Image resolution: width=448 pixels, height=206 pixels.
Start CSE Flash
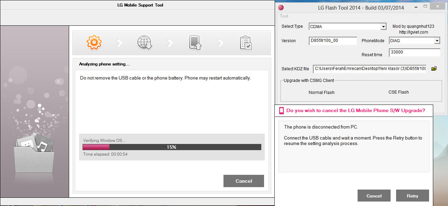click(x=398, y=92)
